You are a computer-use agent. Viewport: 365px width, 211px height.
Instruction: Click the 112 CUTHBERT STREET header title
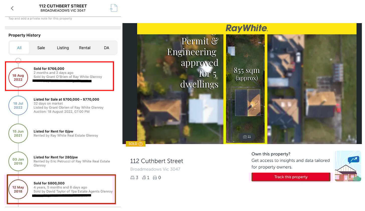coord(63,6)
